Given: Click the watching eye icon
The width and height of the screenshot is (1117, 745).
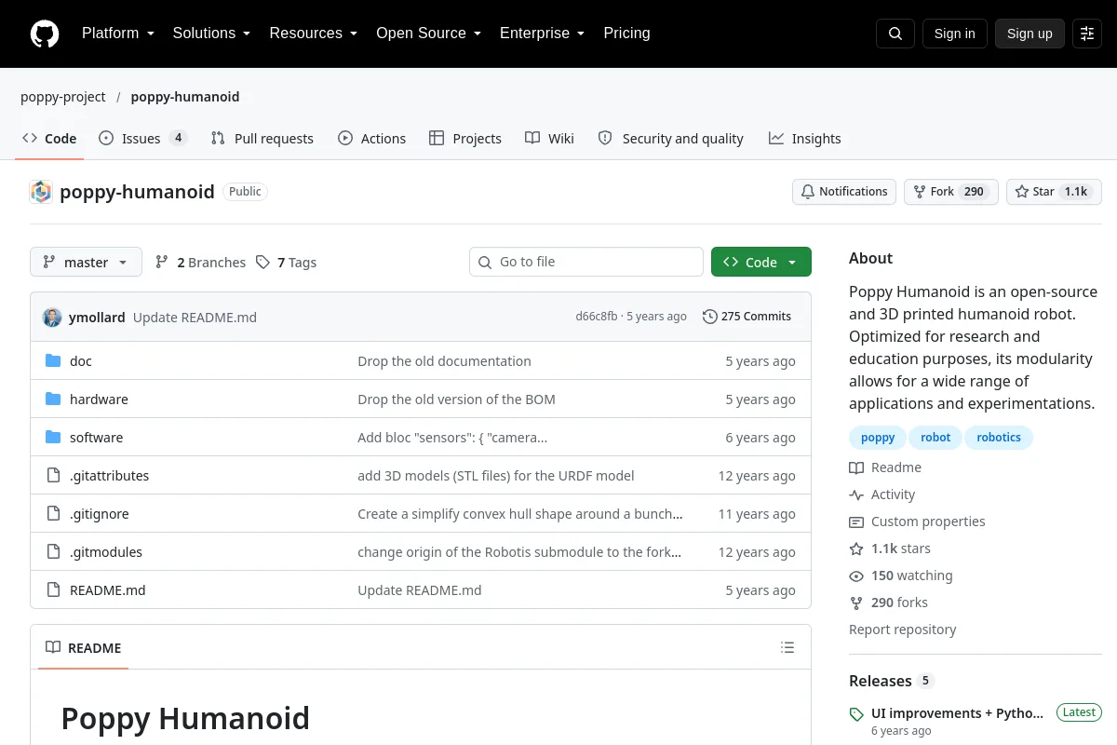Looking at the screenshot, I should 856,576.
